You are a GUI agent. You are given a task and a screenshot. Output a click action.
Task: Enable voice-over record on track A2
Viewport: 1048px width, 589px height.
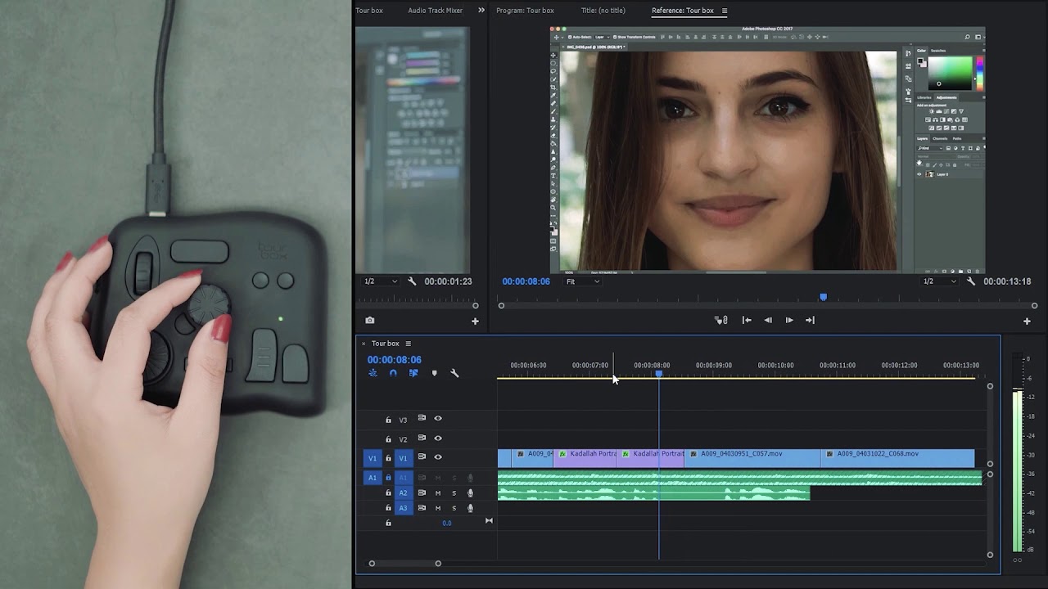pyautogui.click(x=470, y=492)
